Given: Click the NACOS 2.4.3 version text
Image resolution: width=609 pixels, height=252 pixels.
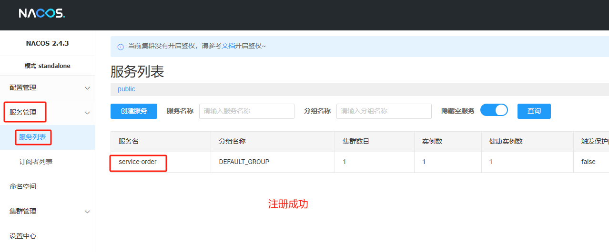Looking at the screenshot, I should click(x=48, y=43).
